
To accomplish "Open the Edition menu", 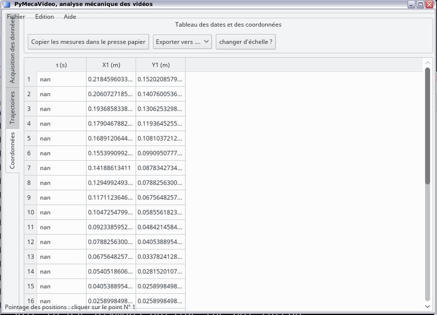I will coord(44,17).
